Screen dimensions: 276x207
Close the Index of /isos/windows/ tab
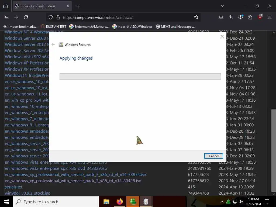pos(68,6)
